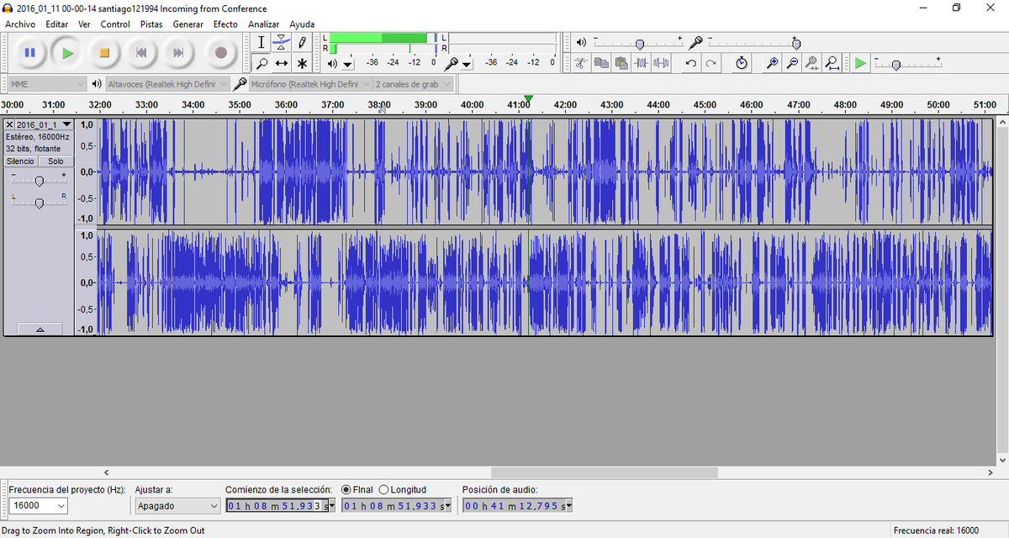This screenshot has width=1009, height=538.
Task: Click the selection end time field
Action: click(397, 506)
